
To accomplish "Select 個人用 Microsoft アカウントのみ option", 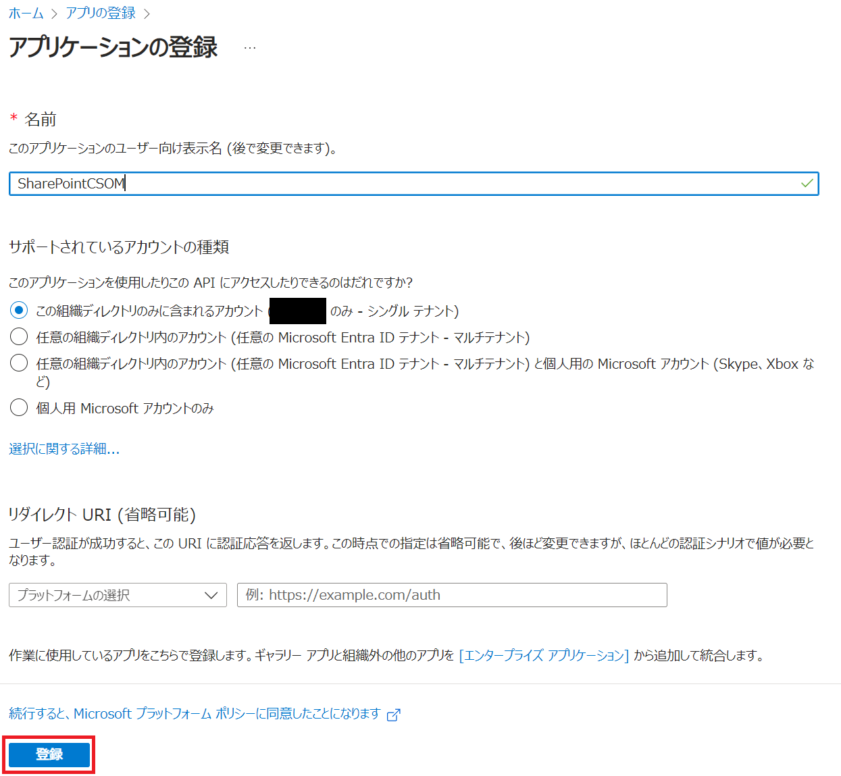I will pyautogui.click(x=18, y=407).
